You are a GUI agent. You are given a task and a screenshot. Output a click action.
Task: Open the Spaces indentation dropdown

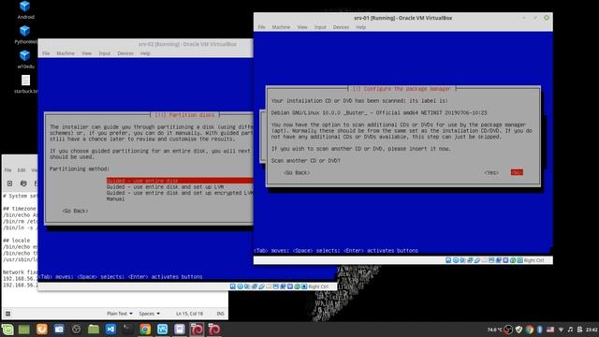[x=149, y=314]
